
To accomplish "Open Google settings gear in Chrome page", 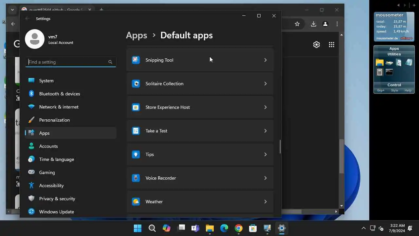I will [317, 45].
